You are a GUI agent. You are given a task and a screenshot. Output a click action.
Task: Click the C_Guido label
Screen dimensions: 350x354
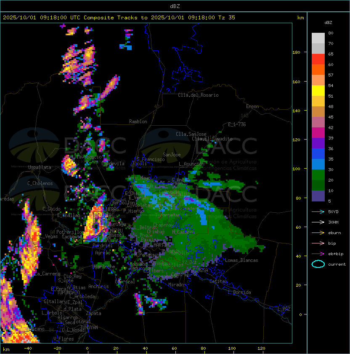51,209
